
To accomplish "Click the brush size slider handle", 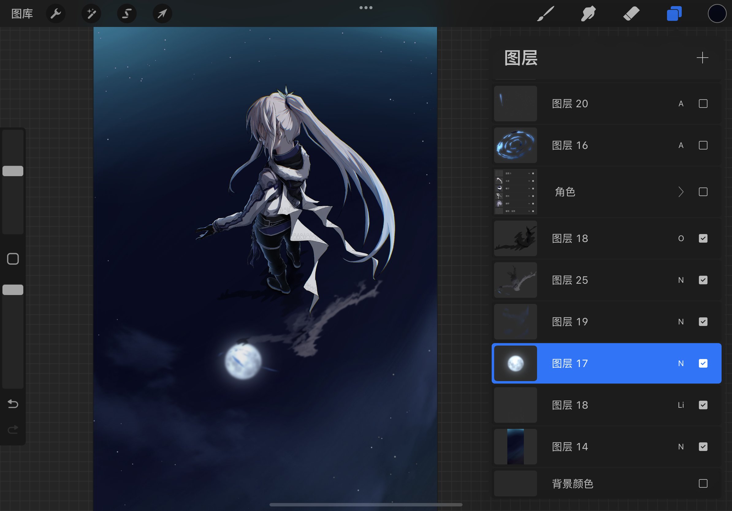I will pyautogui.click(x=13, y=171).
